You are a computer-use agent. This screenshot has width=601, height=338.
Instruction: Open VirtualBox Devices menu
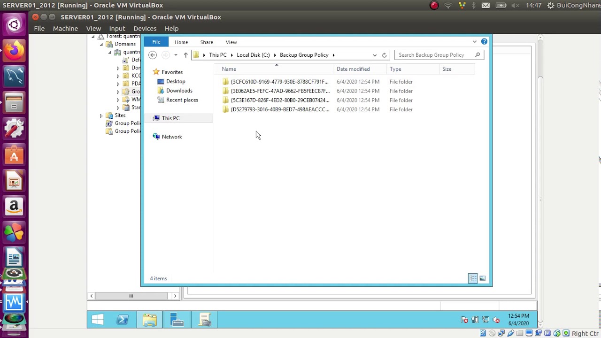click(x=145, y=29)
